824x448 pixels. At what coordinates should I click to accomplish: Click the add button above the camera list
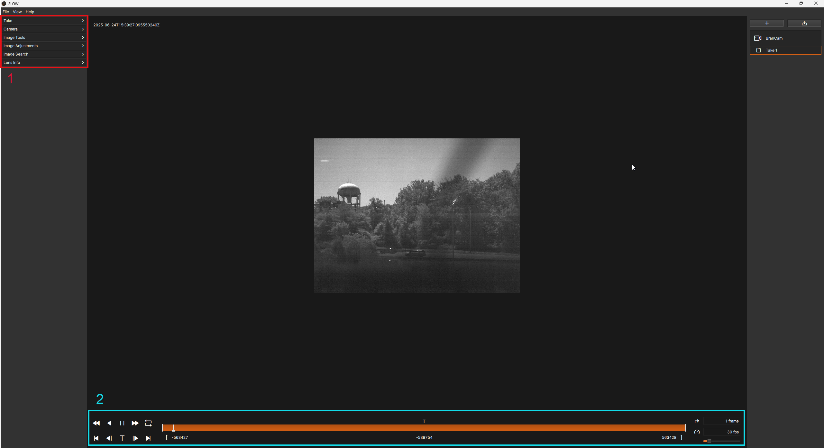766,23
